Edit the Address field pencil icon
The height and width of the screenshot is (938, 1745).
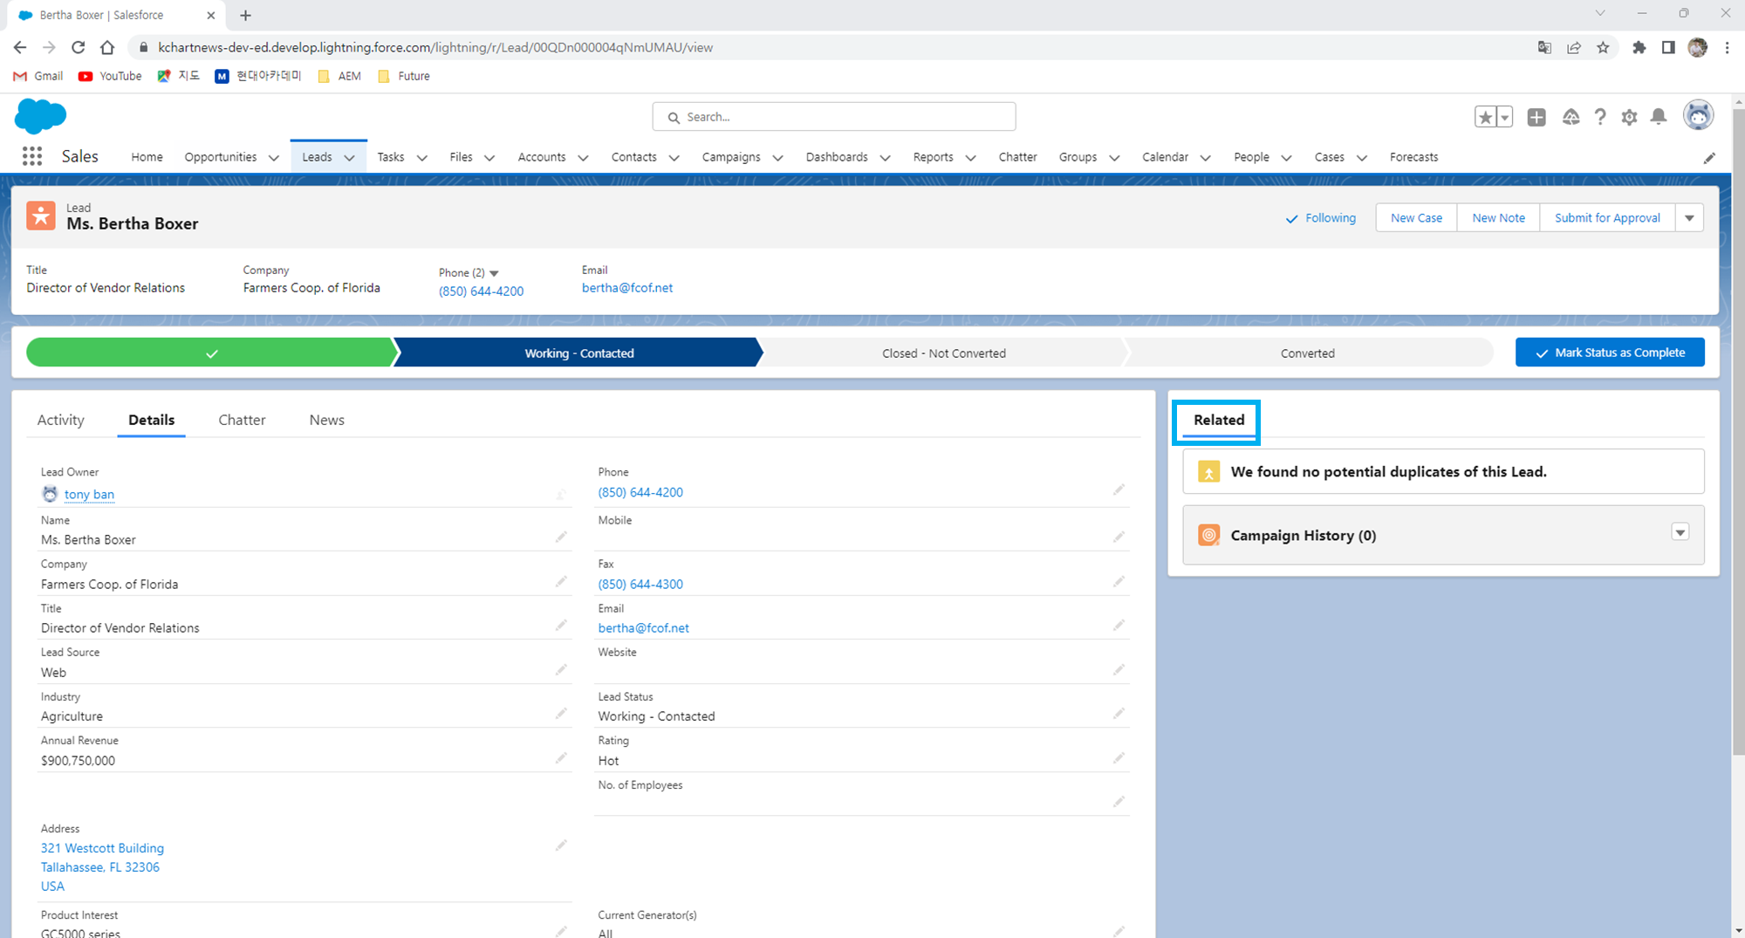[561, 845]
